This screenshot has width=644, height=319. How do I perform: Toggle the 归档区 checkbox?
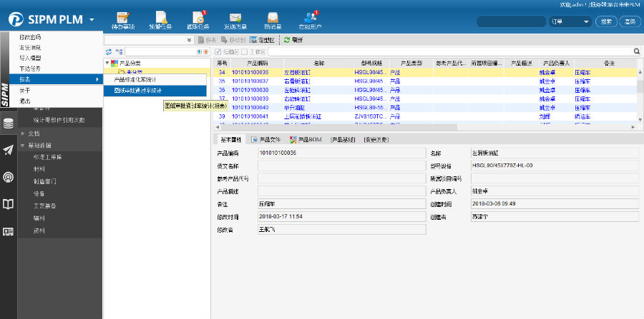219,52
